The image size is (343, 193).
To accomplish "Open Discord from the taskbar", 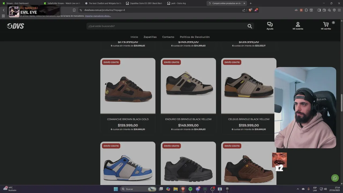I will coord(198,189).
